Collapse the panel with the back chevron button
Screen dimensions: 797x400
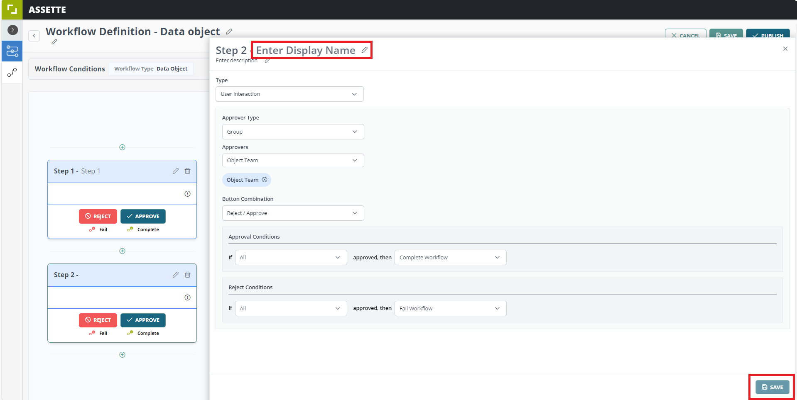[34, 35]
